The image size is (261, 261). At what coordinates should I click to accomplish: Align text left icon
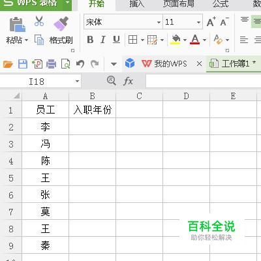(244, 40)
